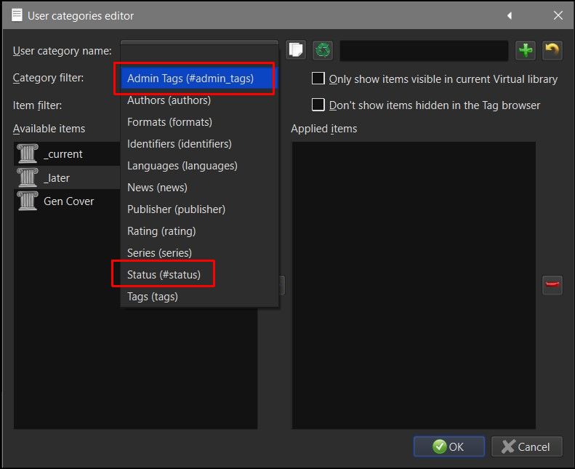This screenshot has width=575, height=469.
Task: Choose Rating (rating) entry
Action: coord(199,231)
